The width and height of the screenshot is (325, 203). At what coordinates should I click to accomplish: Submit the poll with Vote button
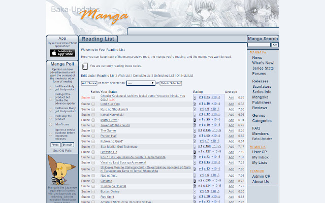55,145
